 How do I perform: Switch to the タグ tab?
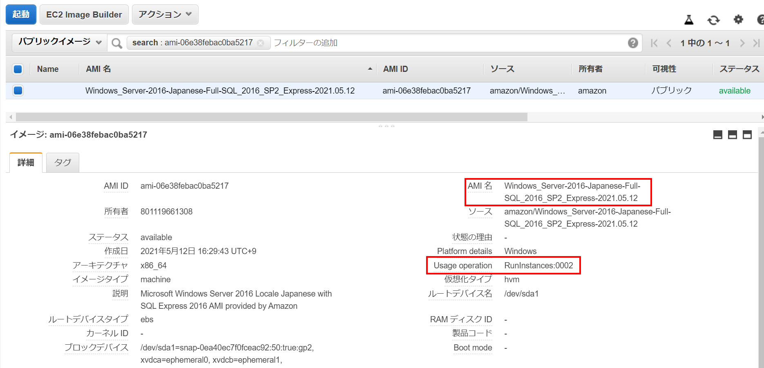tap(62, 162)
